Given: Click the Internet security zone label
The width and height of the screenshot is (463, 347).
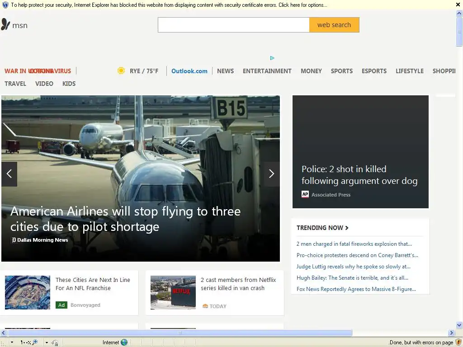Looking at the screenshot, I should (x=110, y=342).
